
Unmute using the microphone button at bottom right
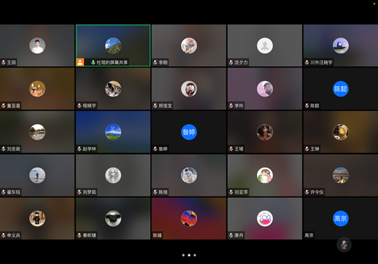click(344, 245)
